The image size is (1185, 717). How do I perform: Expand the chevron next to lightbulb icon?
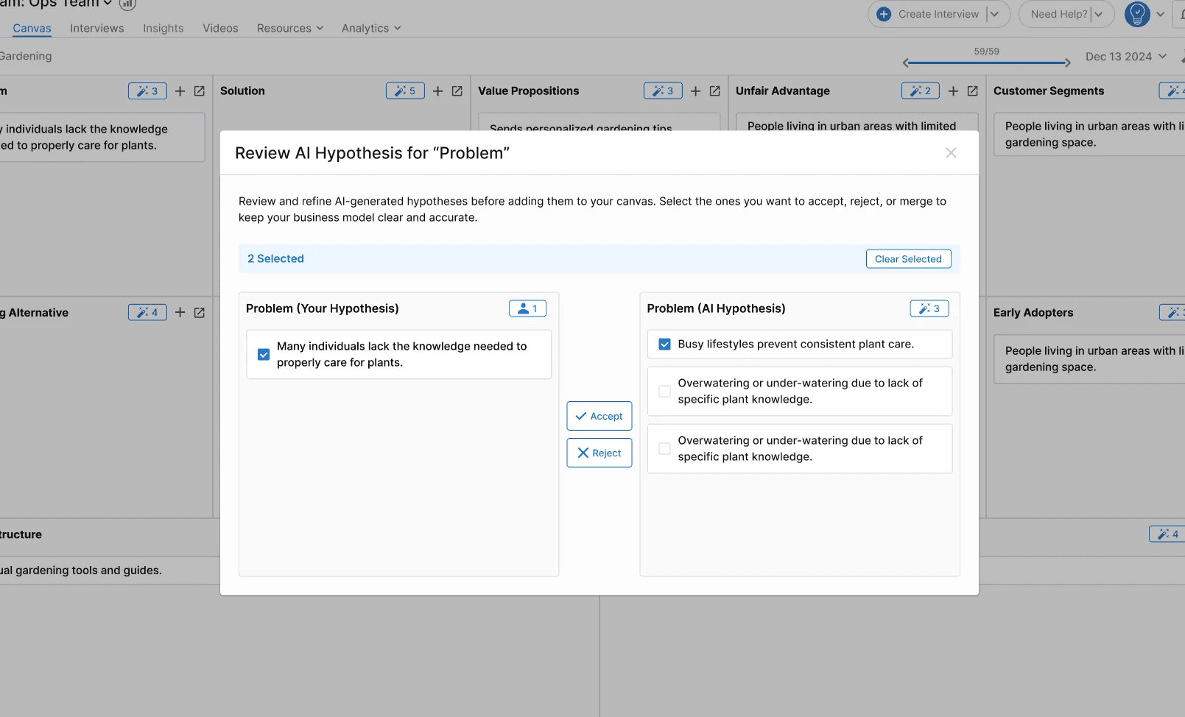point(1160,14)
